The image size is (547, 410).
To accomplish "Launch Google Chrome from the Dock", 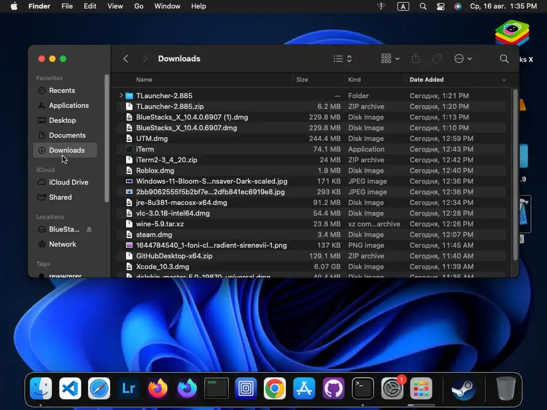I will tap(275, 388).
